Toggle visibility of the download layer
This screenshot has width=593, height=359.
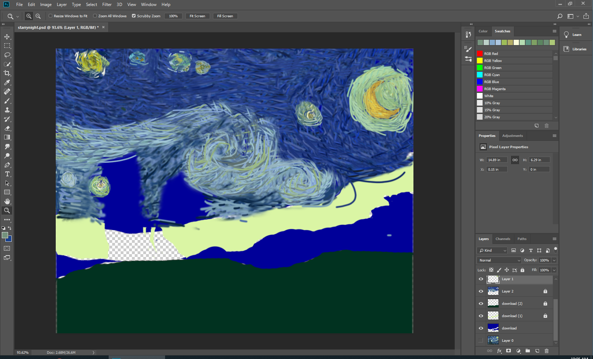(x=481, y=328)
